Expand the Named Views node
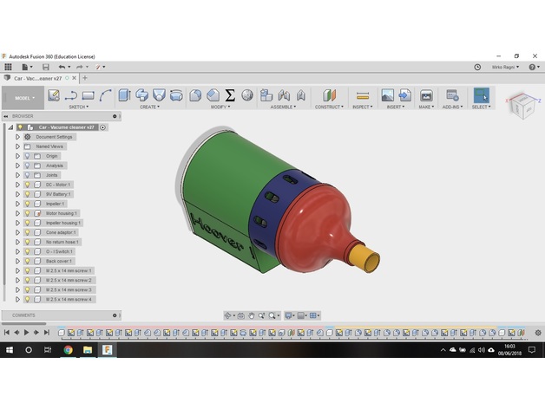The width and height of the screenshot is (545, 409). pos(17,146)
